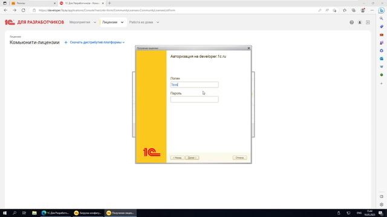Click the Комьюнити-лицензии heading
This screenshot has height=217, width=387.
click(x=34, y=42)
